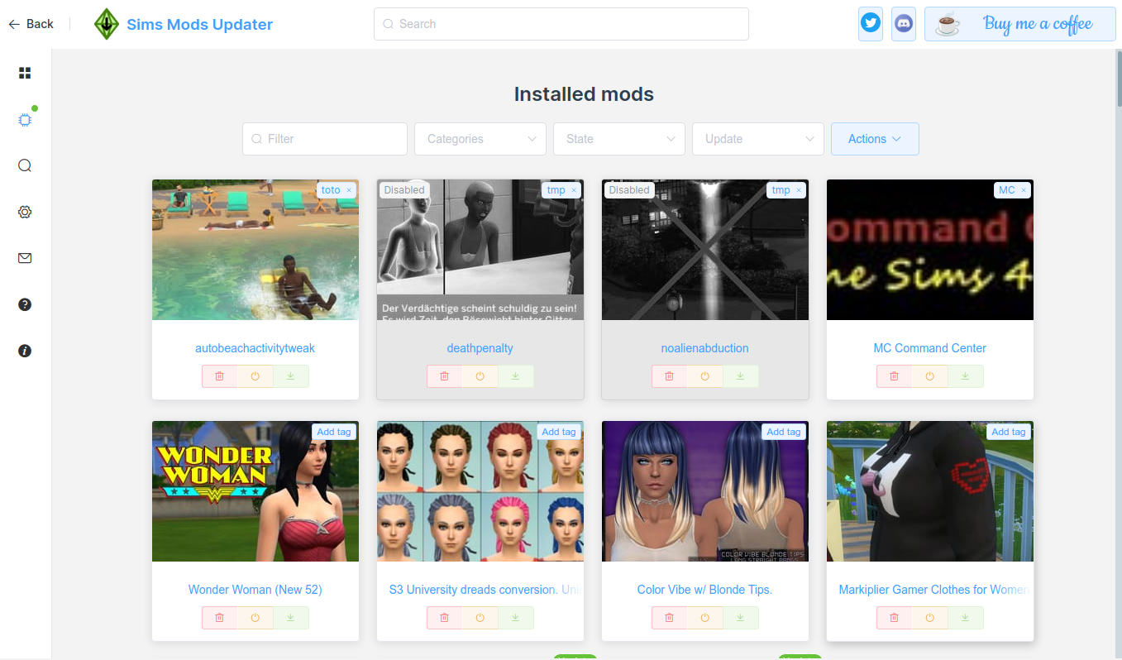Image resolution: width=1122 pixels, height=660 pixels.
Task: Delete the S3 University dreads conversion mod
Action: (444, 618)
